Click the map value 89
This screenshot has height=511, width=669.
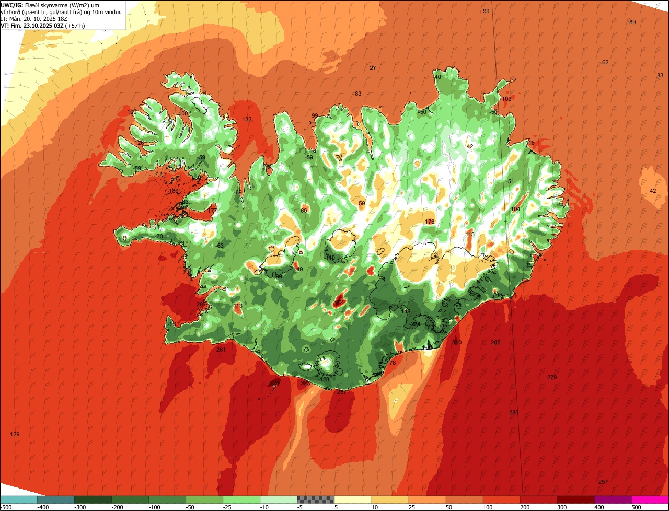coord(632,22)
